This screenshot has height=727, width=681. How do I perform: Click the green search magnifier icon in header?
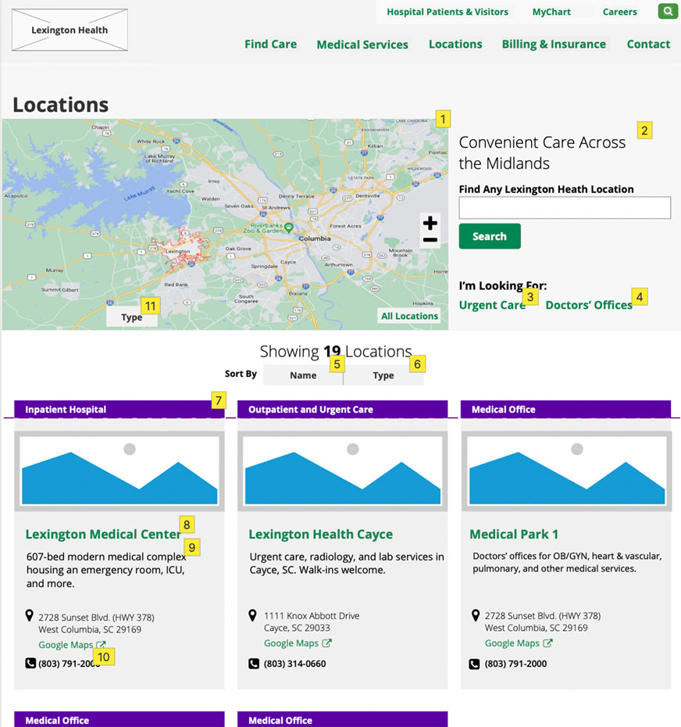(x=668, y=12)
